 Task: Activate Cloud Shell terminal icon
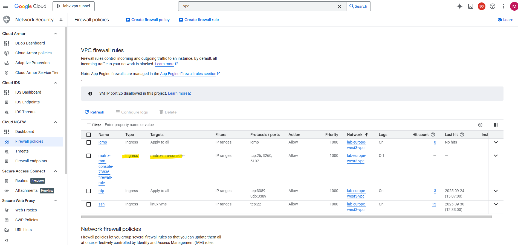tap(471, 6)
